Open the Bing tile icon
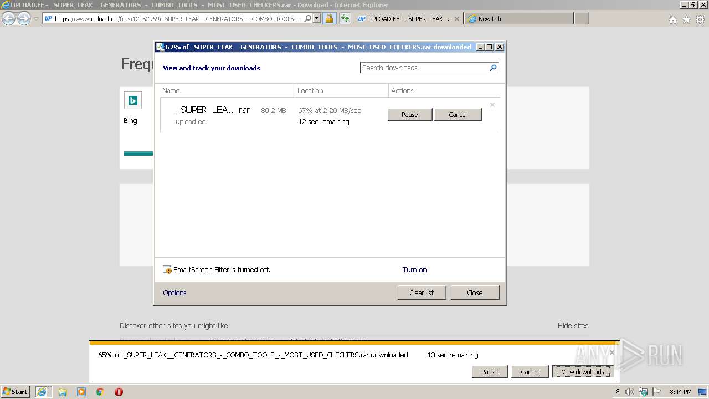Viewport: 709px width, 399px height. (x=133, y=100)
